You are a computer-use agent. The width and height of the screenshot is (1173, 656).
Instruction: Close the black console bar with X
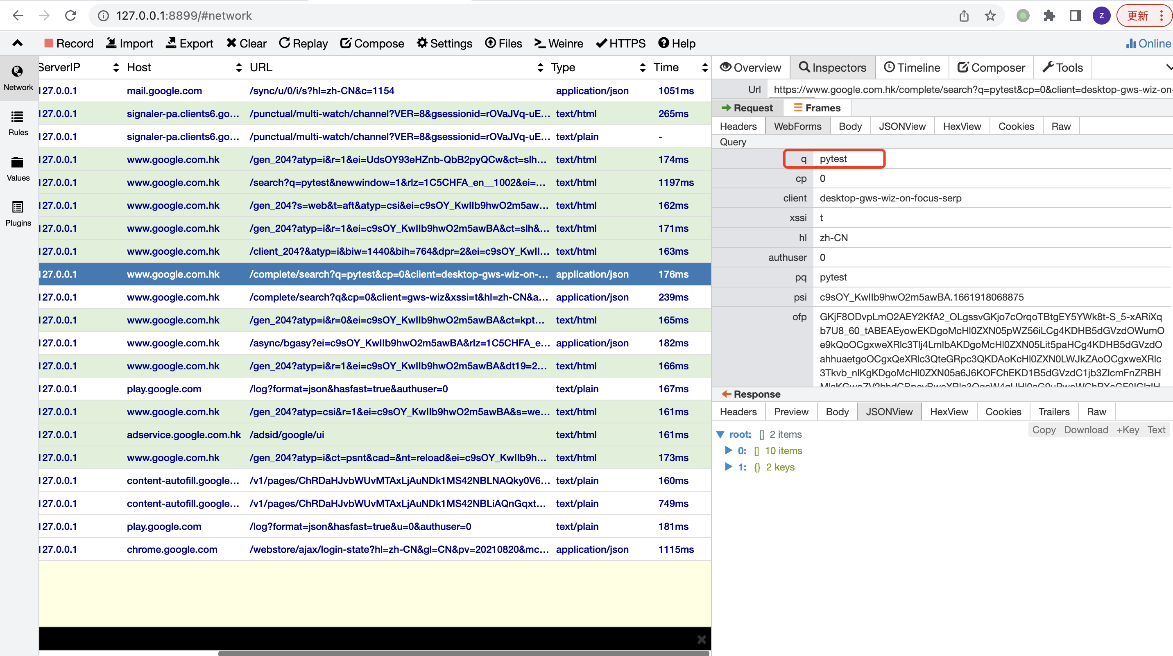point(701,639)
